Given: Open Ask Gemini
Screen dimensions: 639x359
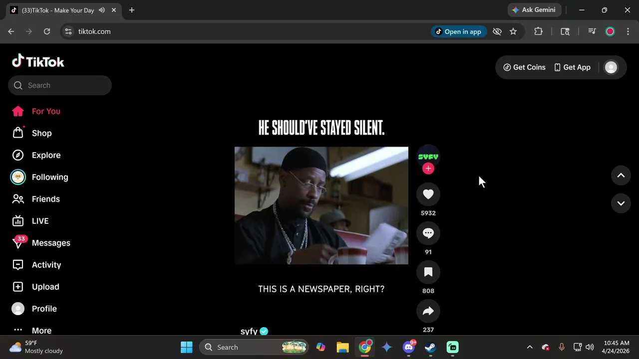Looking at the screenshot, I should tap(535, 10).
